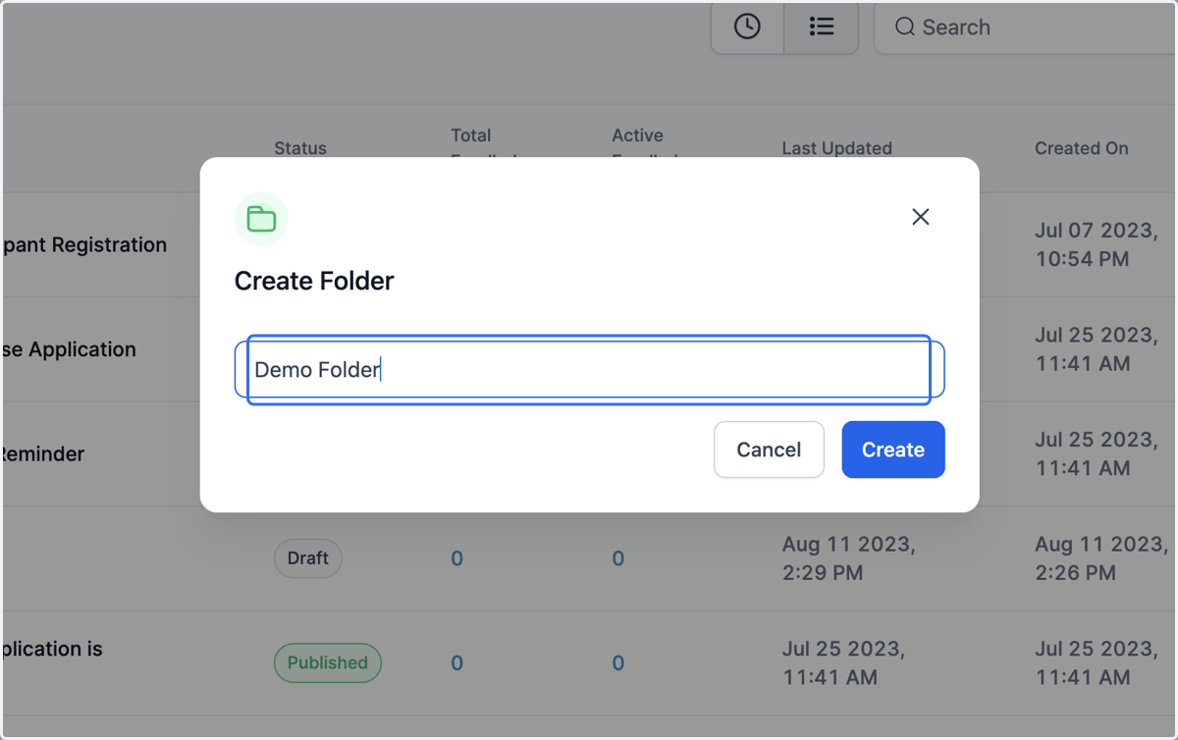
Task: Click 'Aug 11 2023, 2:29 PM' last updated
Action: (x=848, y=558)
